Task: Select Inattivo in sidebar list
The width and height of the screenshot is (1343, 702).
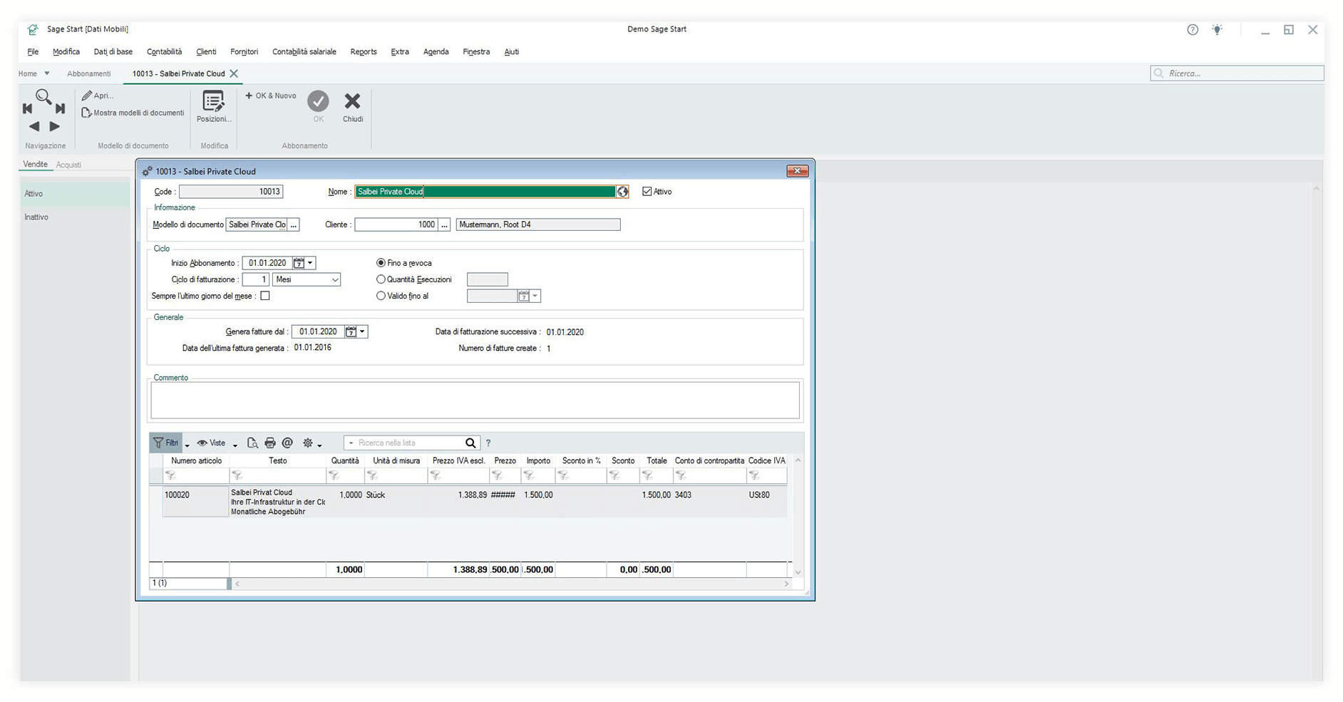Action: (x=36, y=217)
